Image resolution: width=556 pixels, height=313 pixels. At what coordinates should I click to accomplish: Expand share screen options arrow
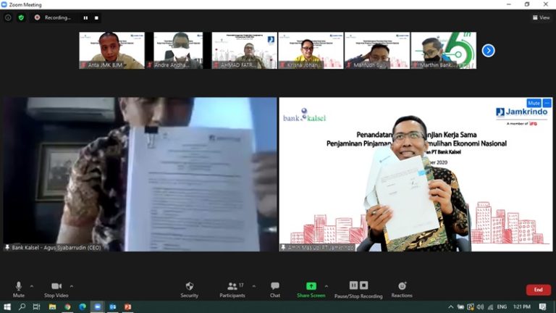pos(327,286)
